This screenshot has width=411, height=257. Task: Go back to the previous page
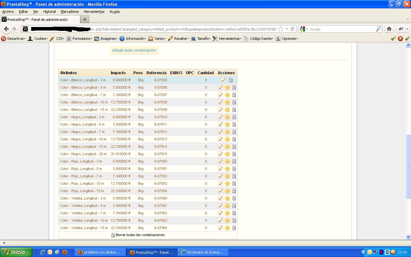tap(6, 29)
